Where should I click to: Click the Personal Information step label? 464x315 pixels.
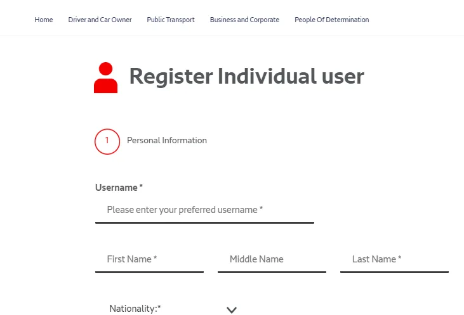[167, 141]
